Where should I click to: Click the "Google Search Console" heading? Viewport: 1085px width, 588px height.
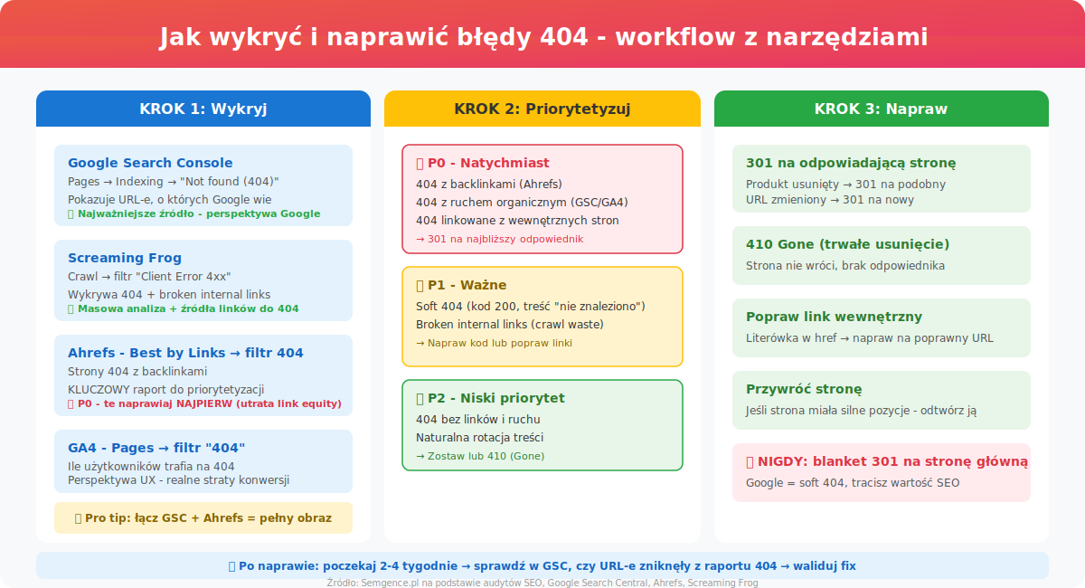(150, 163)
